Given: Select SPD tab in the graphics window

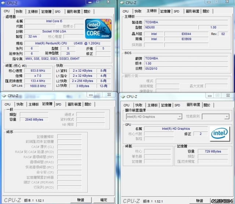Looking at the screenshot, I should point(177,105).
